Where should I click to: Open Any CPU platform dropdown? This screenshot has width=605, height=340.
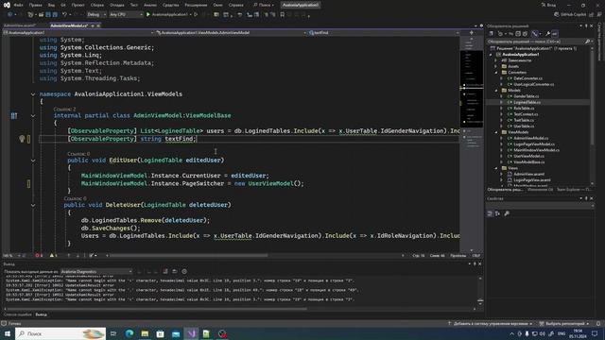tap(126, 15)
